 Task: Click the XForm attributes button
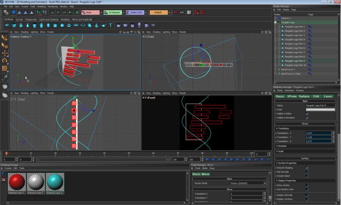[x=292, y=96]
